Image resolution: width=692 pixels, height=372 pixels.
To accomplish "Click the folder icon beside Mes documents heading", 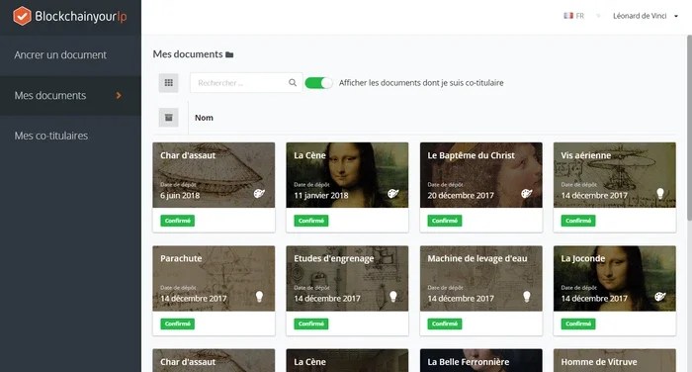I will [229, 54].
